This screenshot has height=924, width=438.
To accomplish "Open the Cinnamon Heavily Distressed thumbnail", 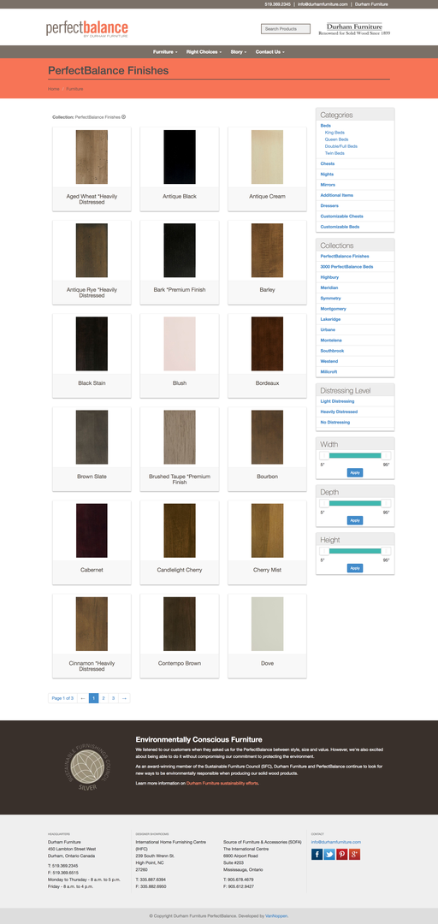I will (92, 624).
